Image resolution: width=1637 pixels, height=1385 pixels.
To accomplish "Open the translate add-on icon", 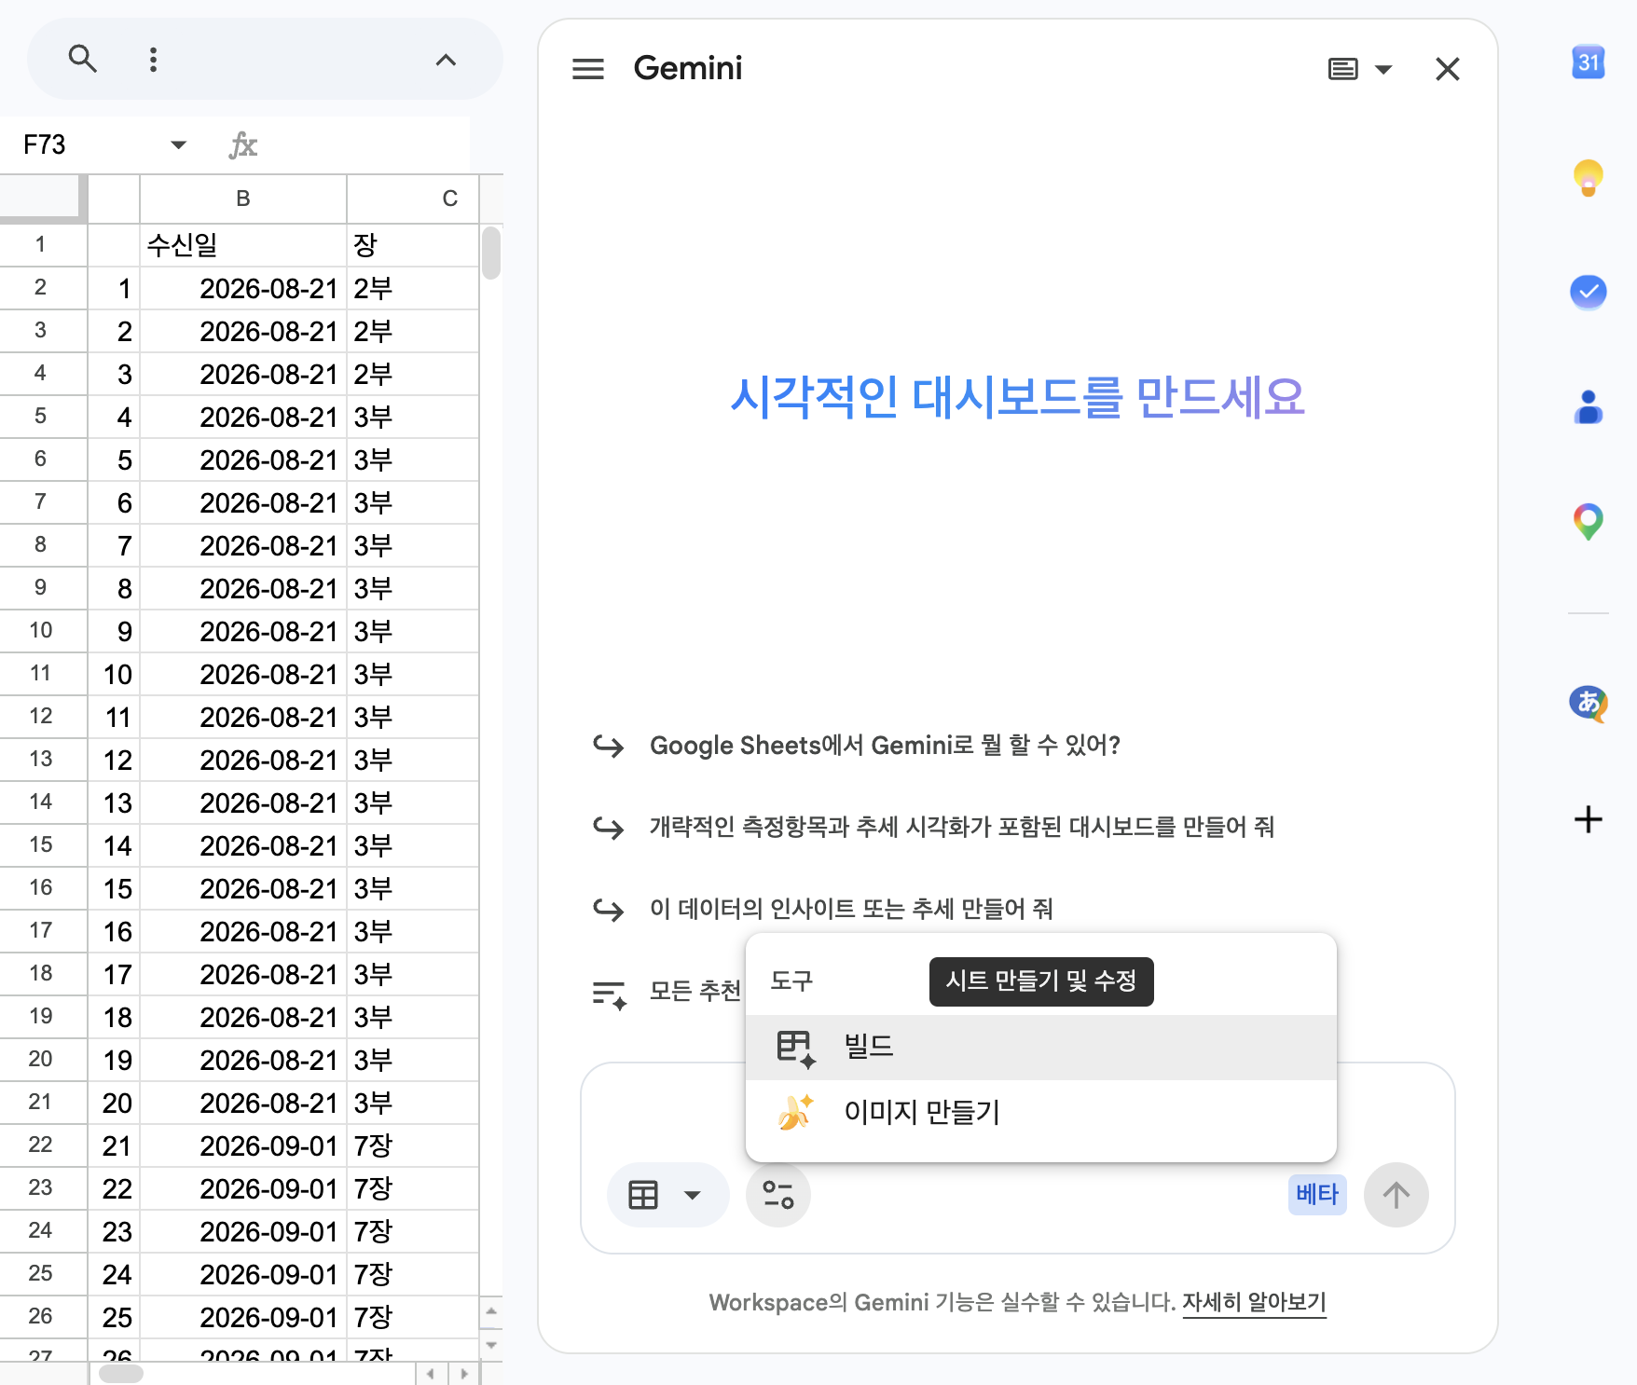I will (x=1589, y=704).
